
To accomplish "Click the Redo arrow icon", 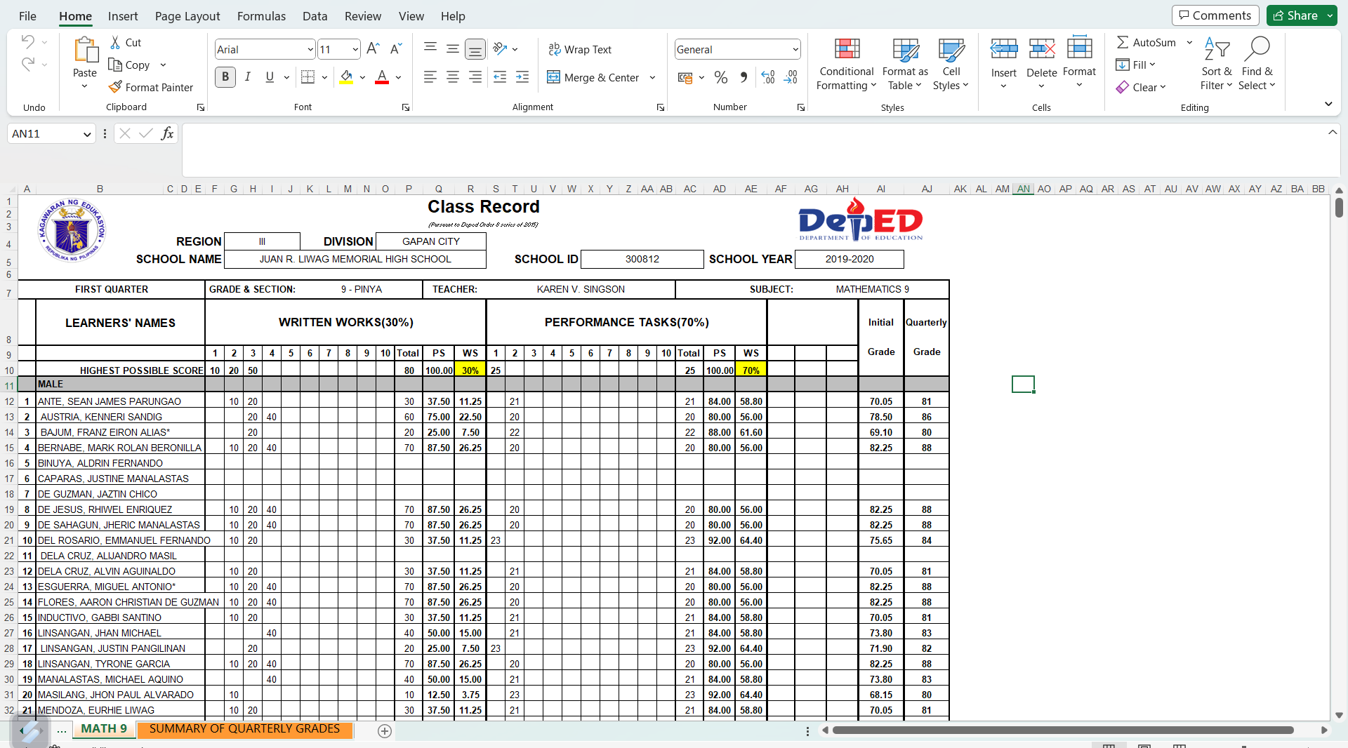I will point(27,65).
